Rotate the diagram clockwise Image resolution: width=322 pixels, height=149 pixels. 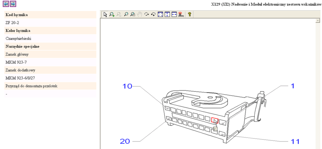tap(147, 14)
